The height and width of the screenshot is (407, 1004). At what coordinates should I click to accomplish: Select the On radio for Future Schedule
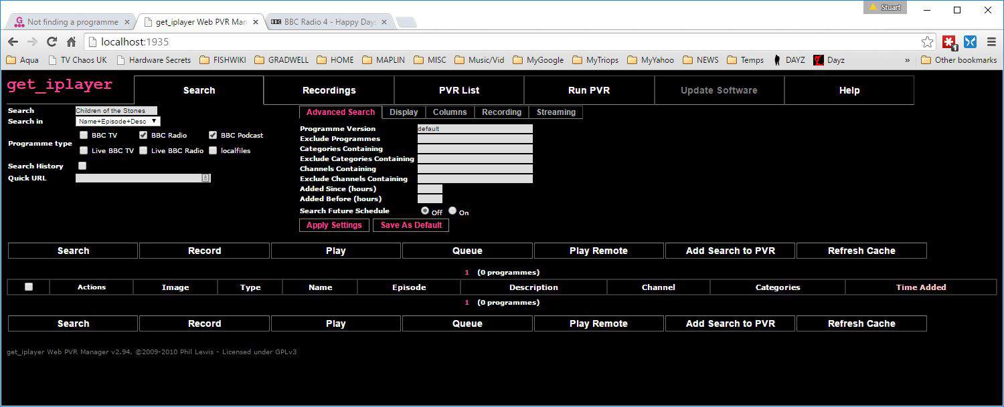[452, 211]
